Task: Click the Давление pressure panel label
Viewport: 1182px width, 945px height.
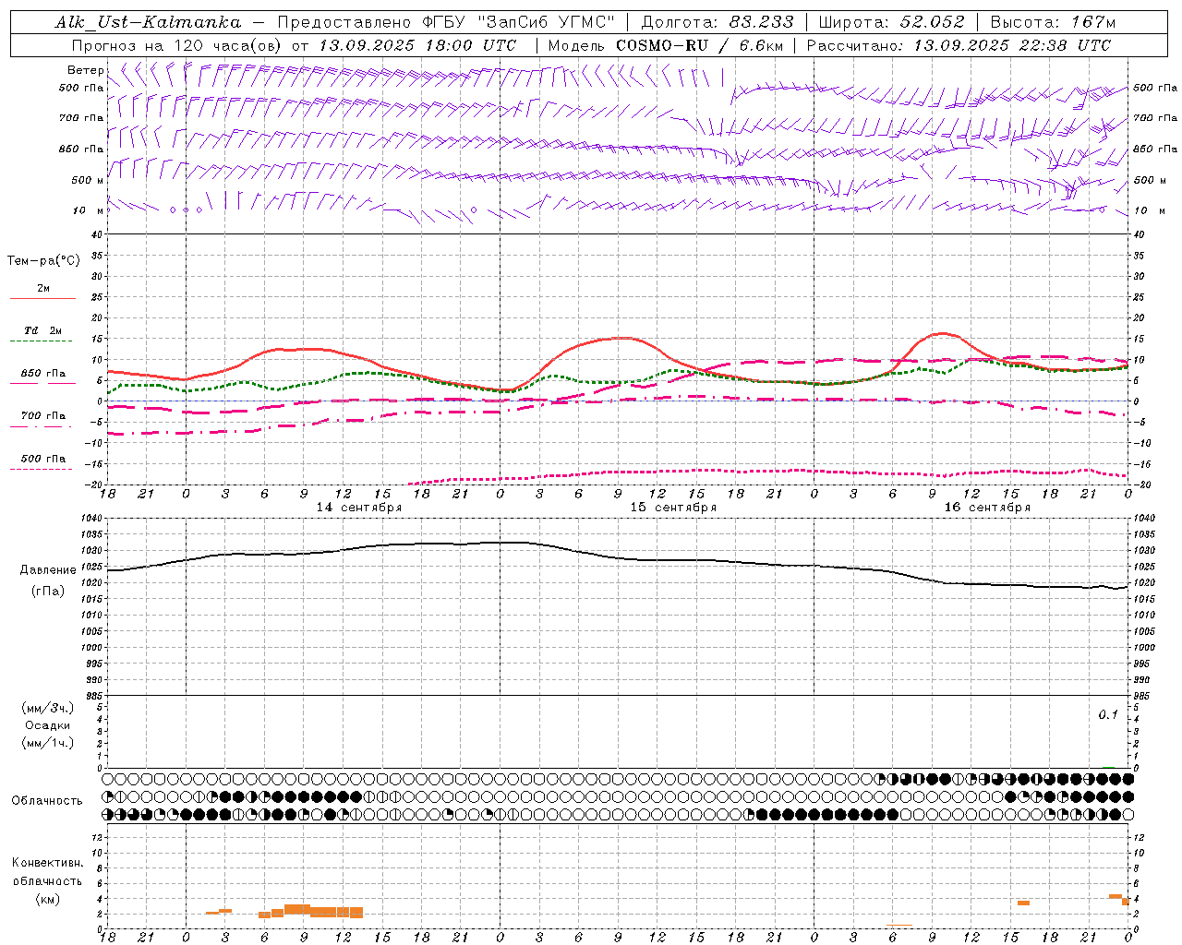Action: coord(46,570)
